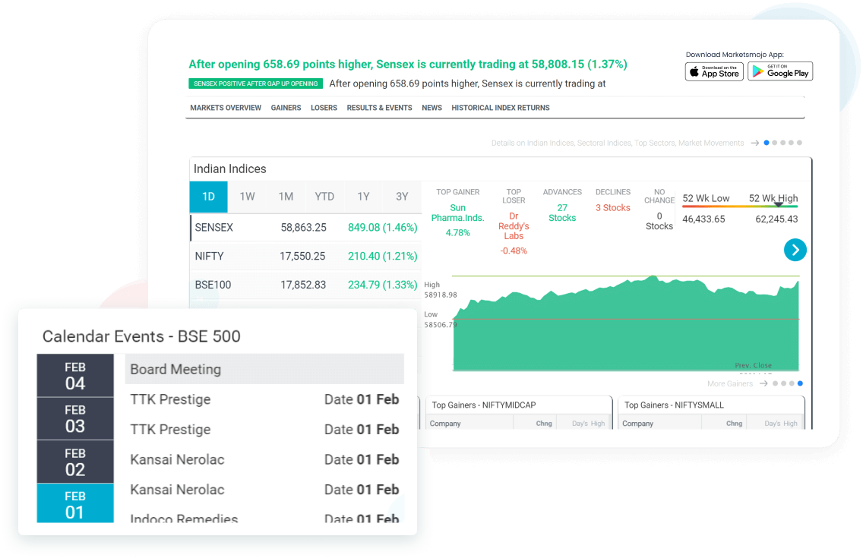
Task: Click Top Gainers - NIFTYMIDCAP panel title
Action: click(x=484, y=405)
